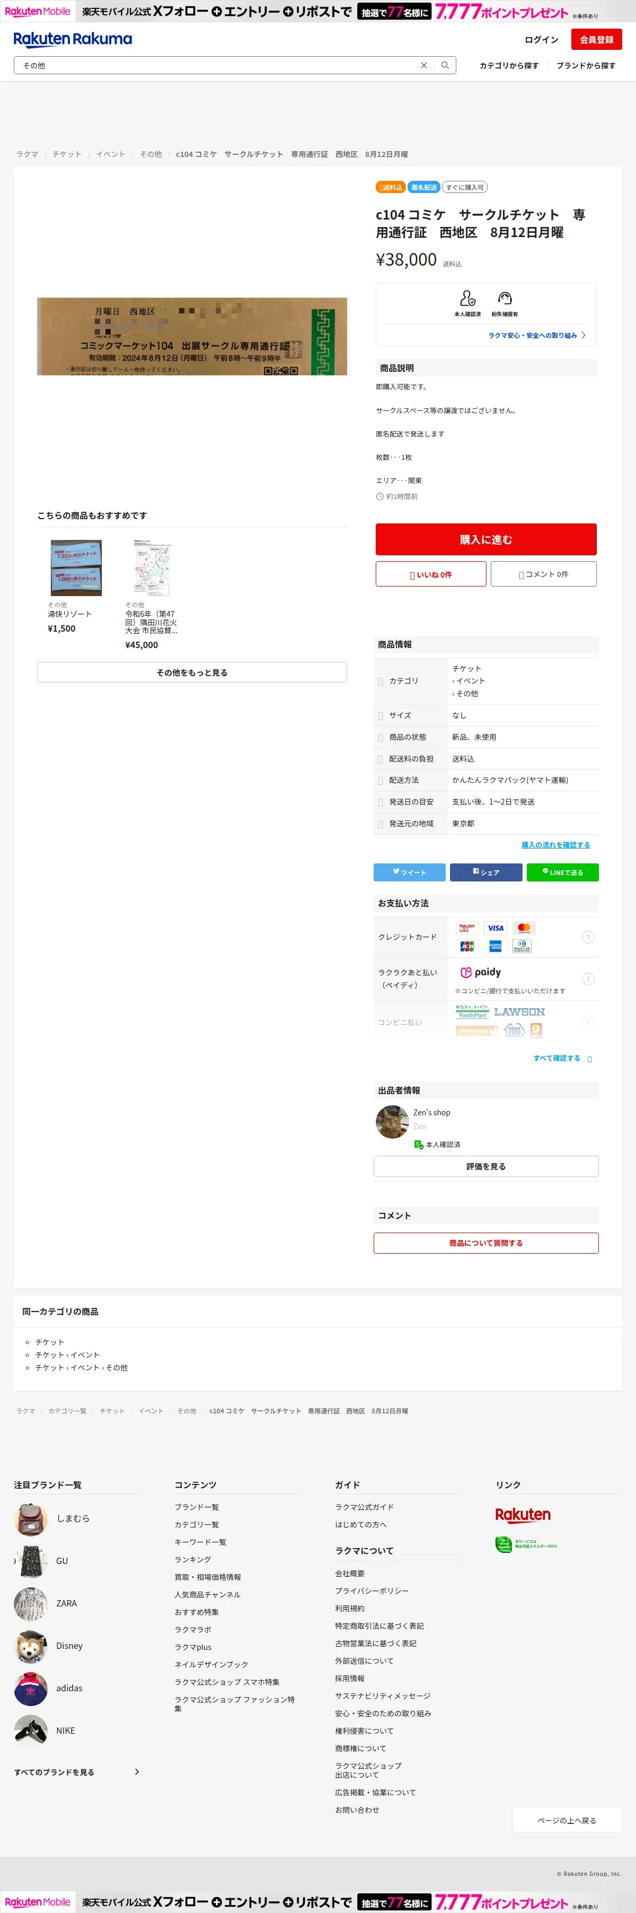
Task: Open the 利用規約 footer link
Action: [350, 1608]
